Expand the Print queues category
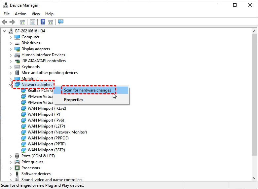This screenshot has width=258, height=189. (11, 162)
